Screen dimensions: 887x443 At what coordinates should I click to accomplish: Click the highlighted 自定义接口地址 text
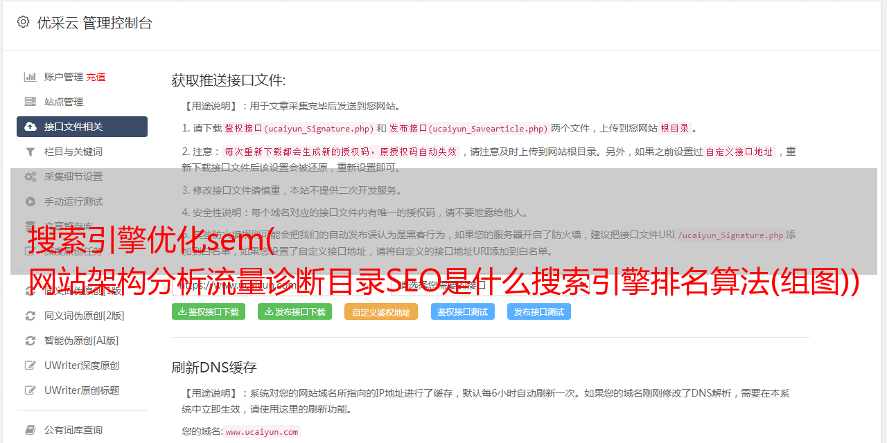point(739,152)
